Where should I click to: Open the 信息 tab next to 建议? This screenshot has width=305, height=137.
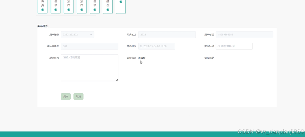pyautogui.click(x=95, y=6)
